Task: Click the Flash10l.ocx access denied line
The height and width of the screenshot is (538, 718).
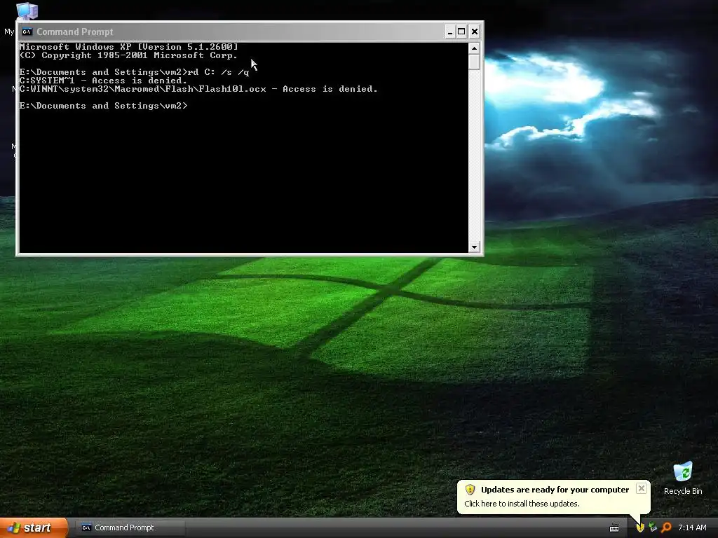Action: (198, 89)
